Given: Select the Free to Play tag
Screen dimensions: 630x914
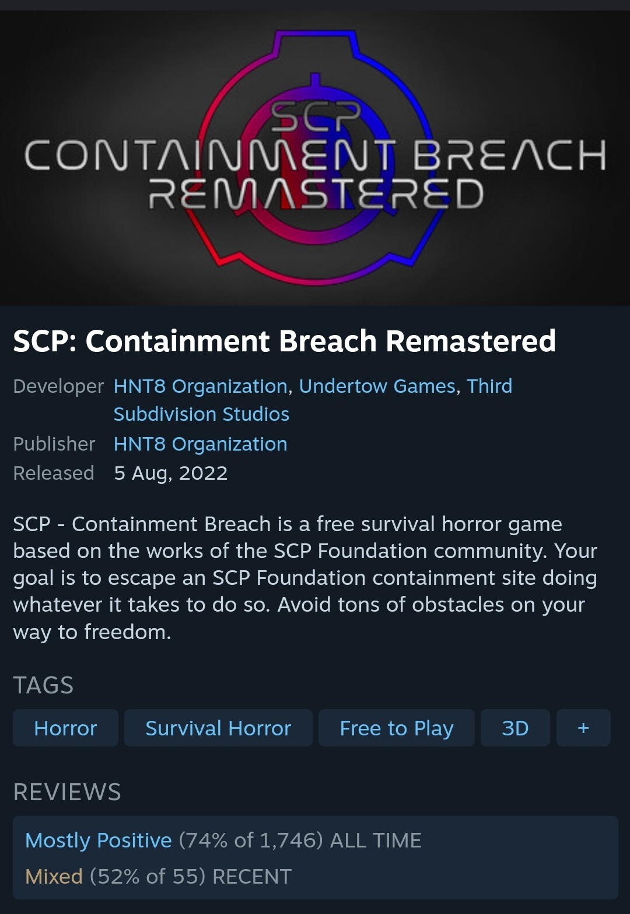Looking at the screenshot, I should 397,728.
